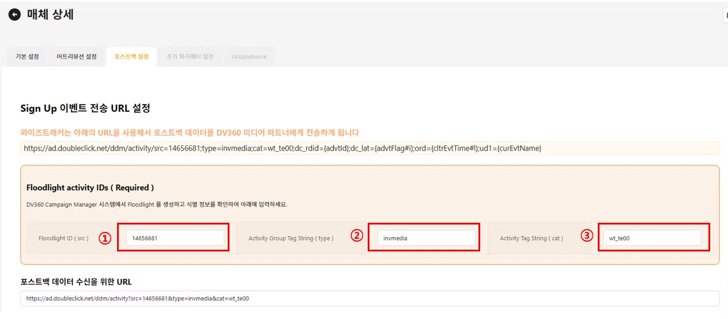
Task: Click the Activity Tag String ( cat ) label
Action: [531, 238]
